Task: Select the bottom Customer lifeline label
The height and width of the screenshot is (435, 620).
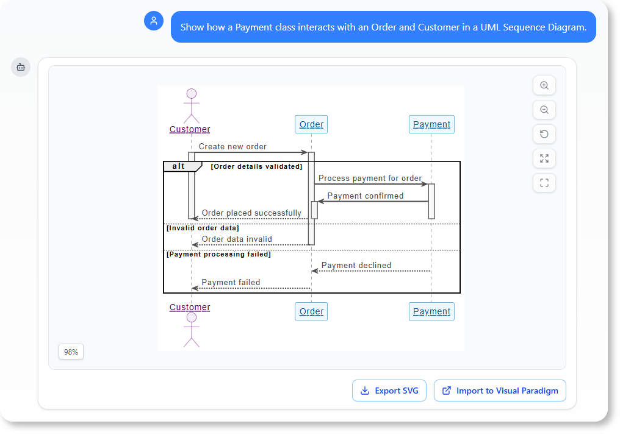Action: (x=189, y=307)
